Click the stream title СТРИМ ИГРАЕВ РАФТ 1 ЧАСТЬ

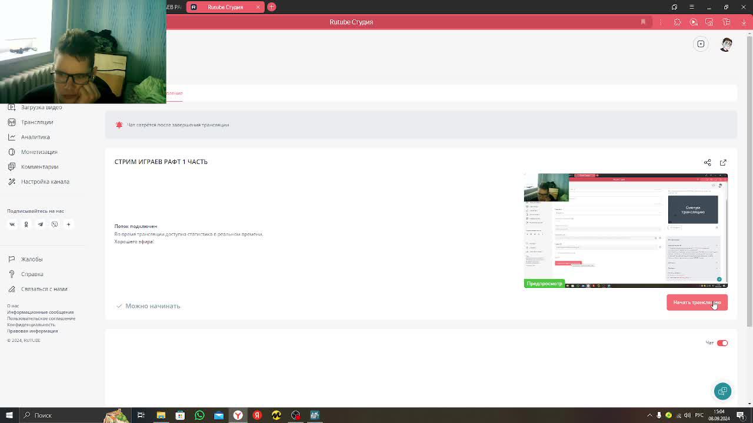point(161,162)
